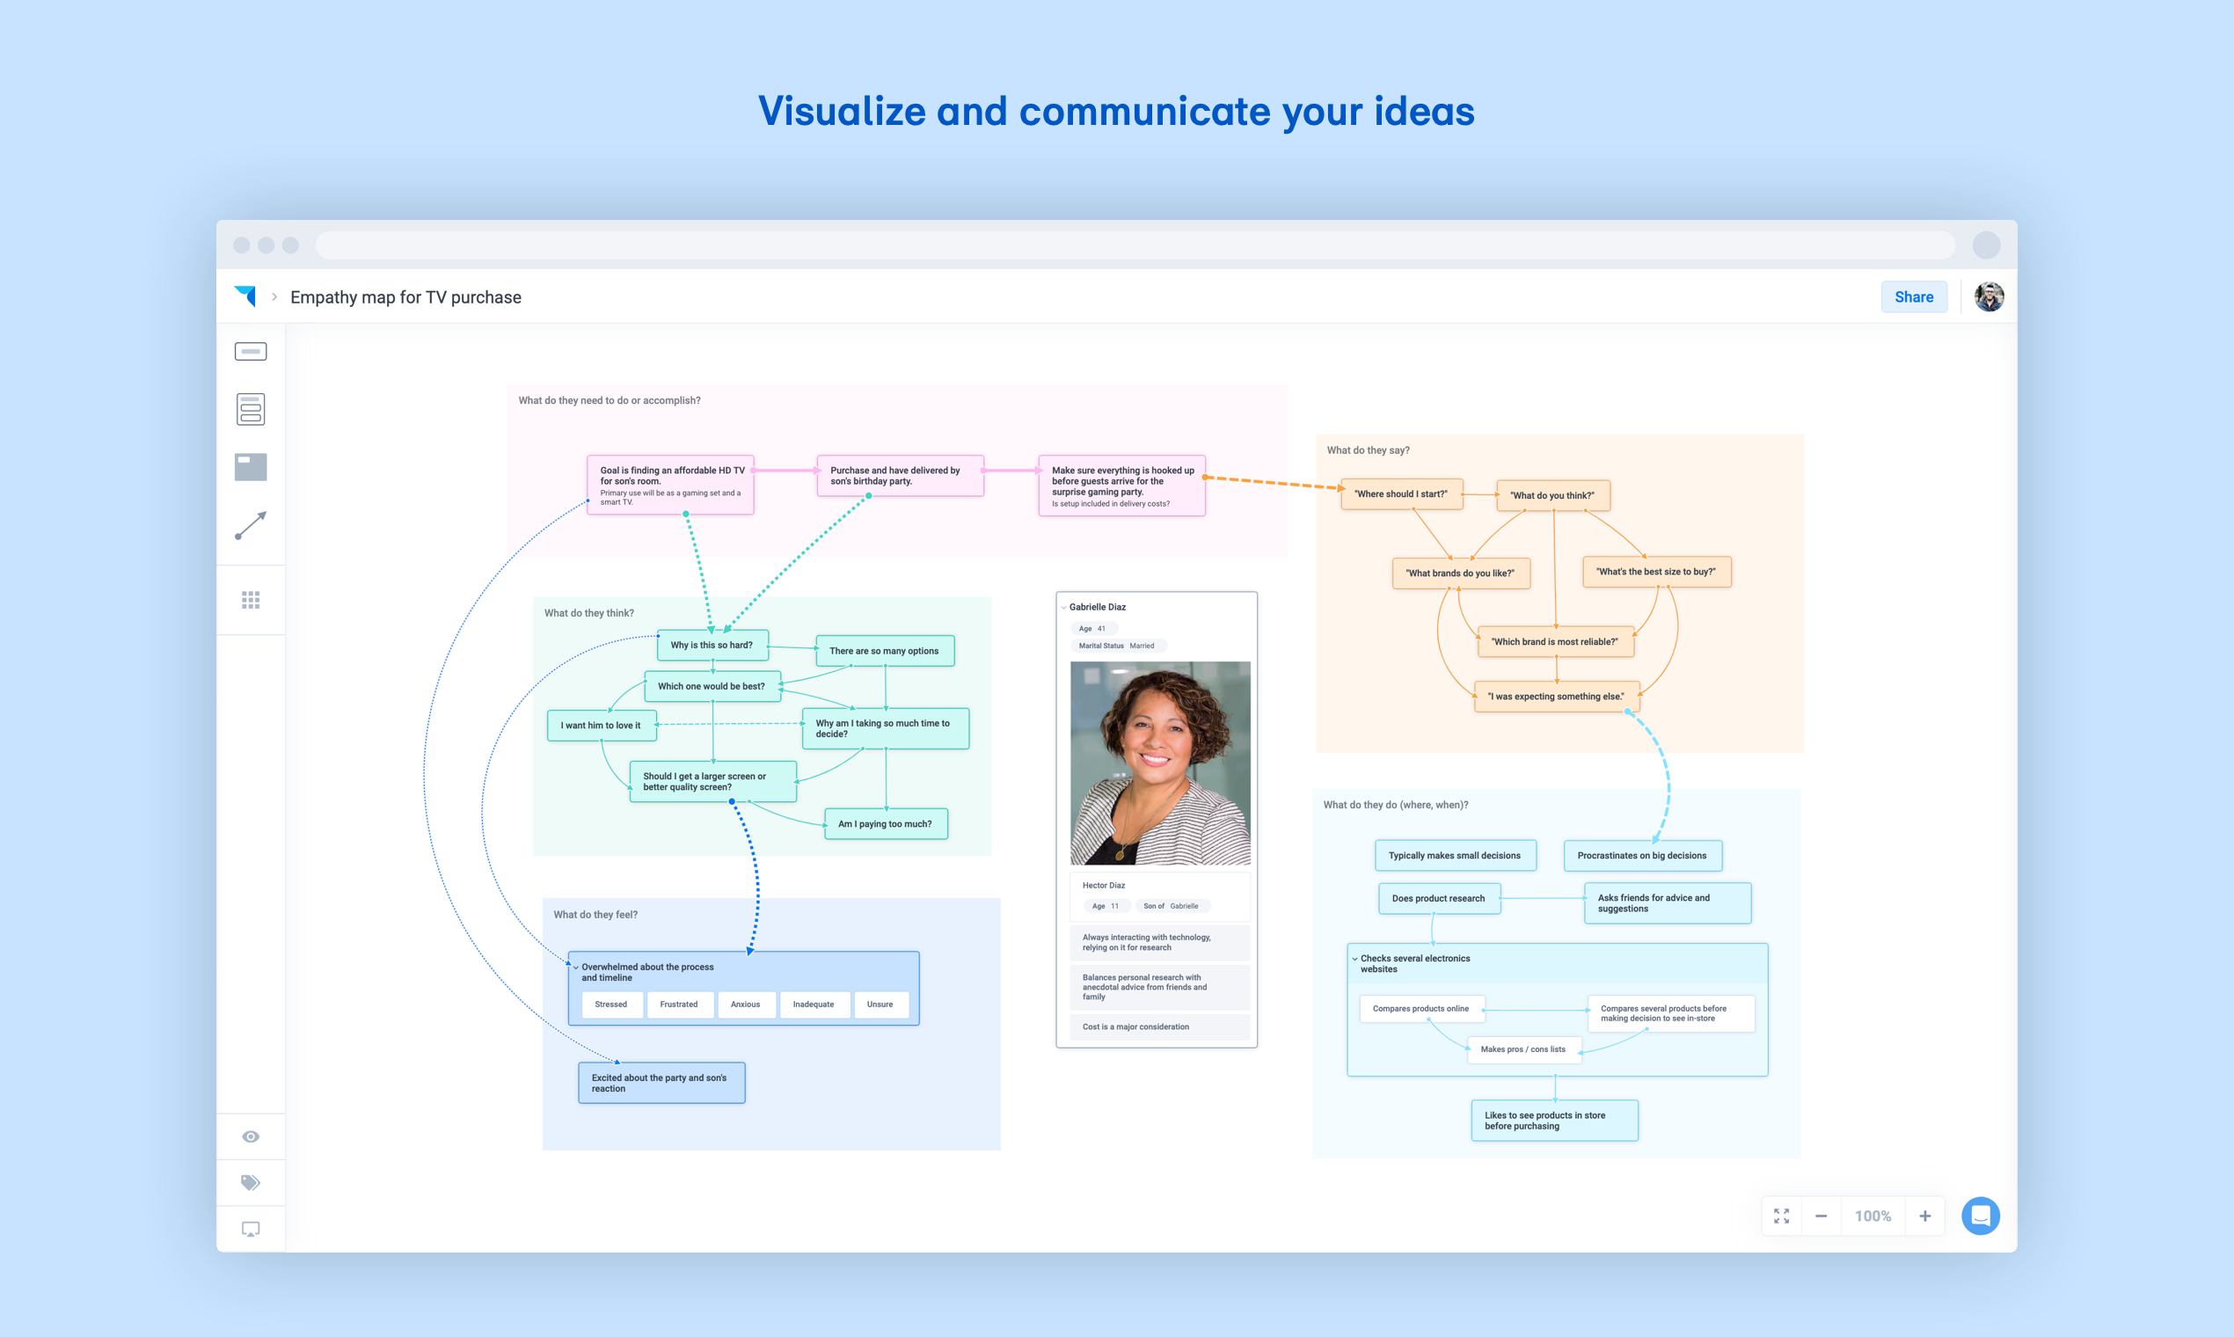Select the stacked cards list tool

pyautogui.click(x=251, y=409)
